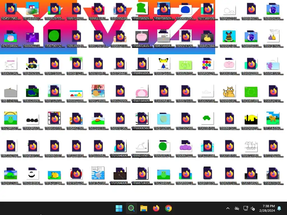Select orange cat image 1689992981
Screen dimensions: 287x215
[x=230, y=94]
